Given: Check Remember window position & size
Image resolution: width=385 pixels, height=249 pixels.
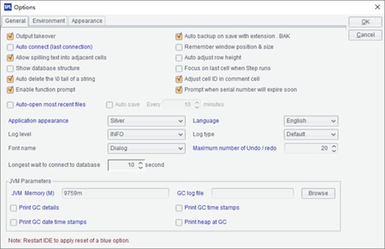Looking at the screenshot, I should click(179, 47).
